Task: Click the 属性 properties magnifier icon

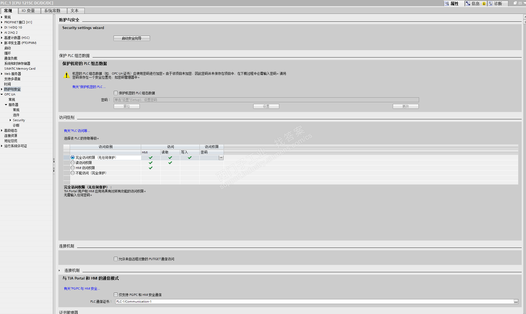Action: (x=447, y=3)
